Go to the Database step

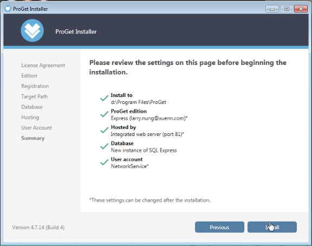32,107
